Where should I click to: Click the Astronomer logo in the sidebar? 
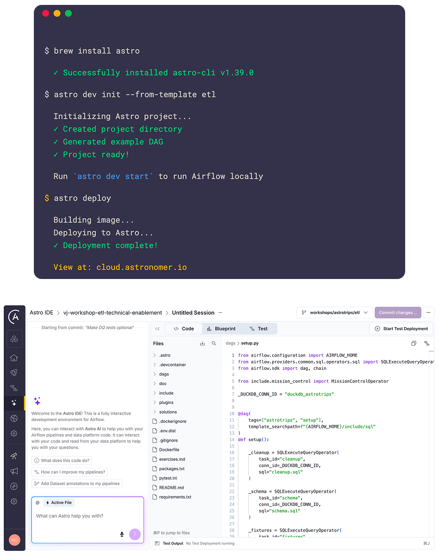[14, 316]
